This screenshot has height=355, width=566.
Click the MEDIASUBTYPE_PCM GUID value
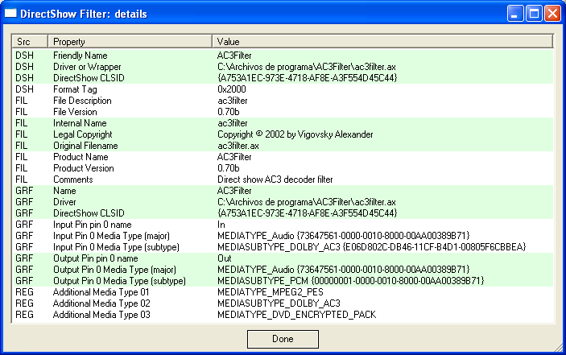[350, 281]
